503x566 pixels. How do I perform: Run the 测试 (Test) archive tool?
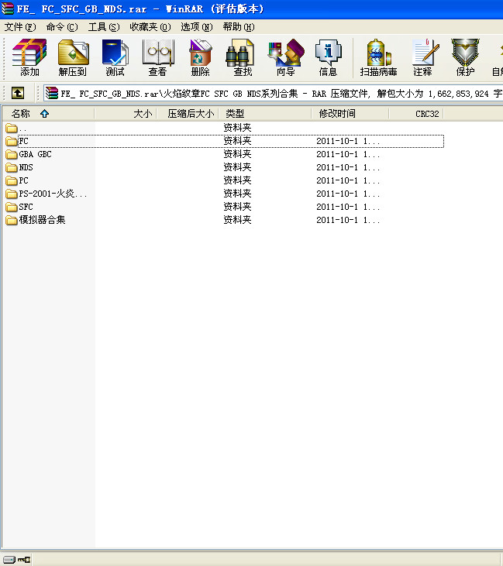[115, 58]
